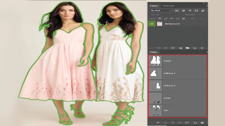
Task: Open the Paths panel flyout menu
Action: pyautogui.click(x=207, y=52)
